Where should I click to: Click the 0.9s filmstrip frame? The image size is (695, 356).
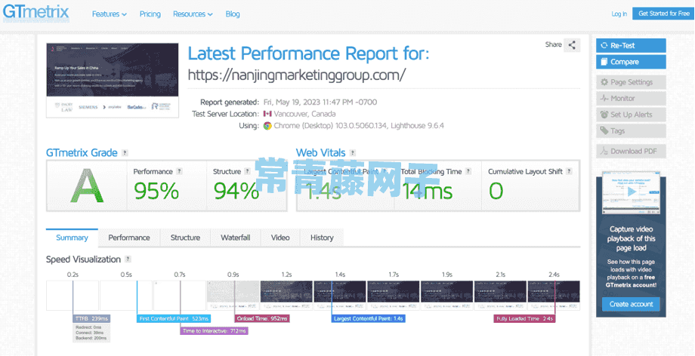coord(233,296)
